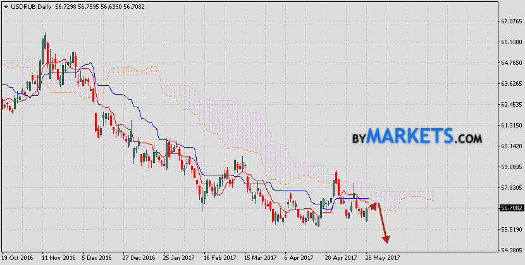Click the 54.3805 price axis label

click(x=510, y=250)
